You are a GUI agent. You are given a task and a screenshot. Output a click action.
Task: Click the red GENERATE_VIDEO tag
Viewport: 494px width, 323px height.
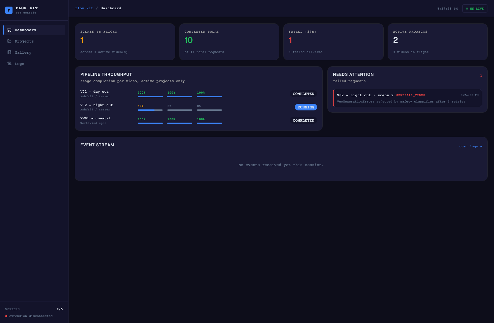pyautogui.click(x=410, y=95)
